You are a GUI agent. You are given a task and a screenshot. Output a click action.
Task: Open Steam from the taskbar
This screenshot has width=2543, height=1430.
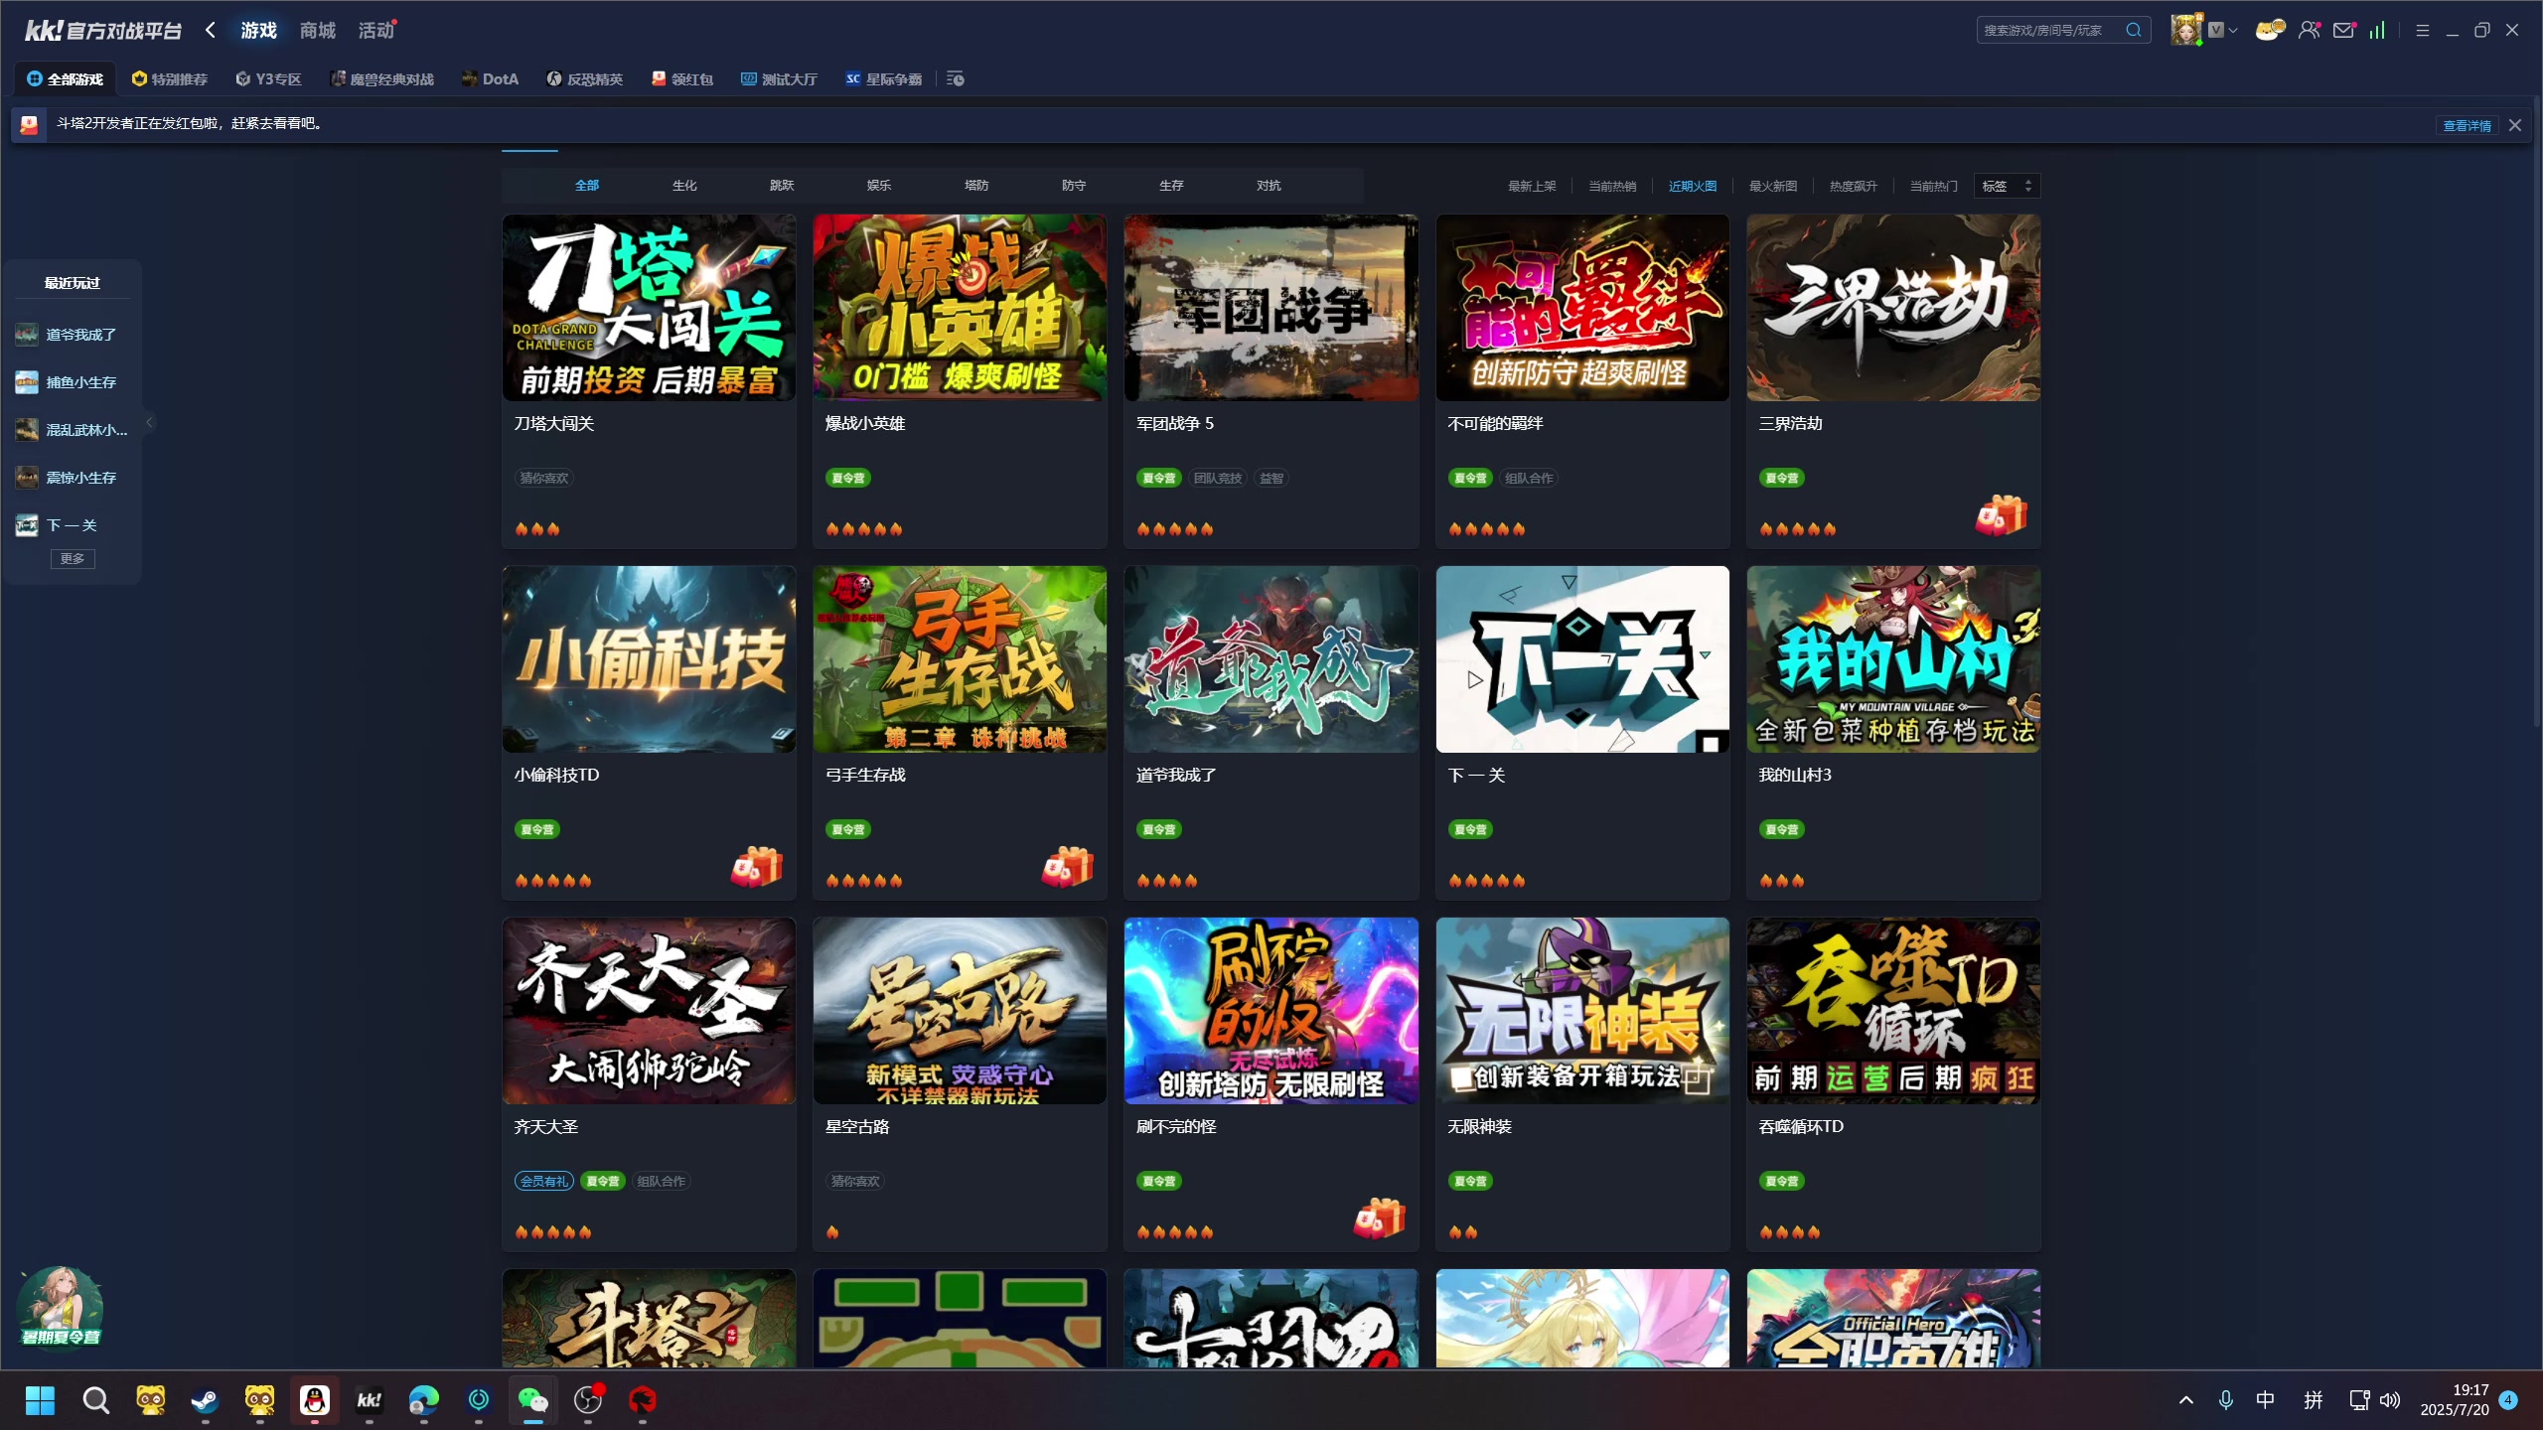pos(206,1400)
